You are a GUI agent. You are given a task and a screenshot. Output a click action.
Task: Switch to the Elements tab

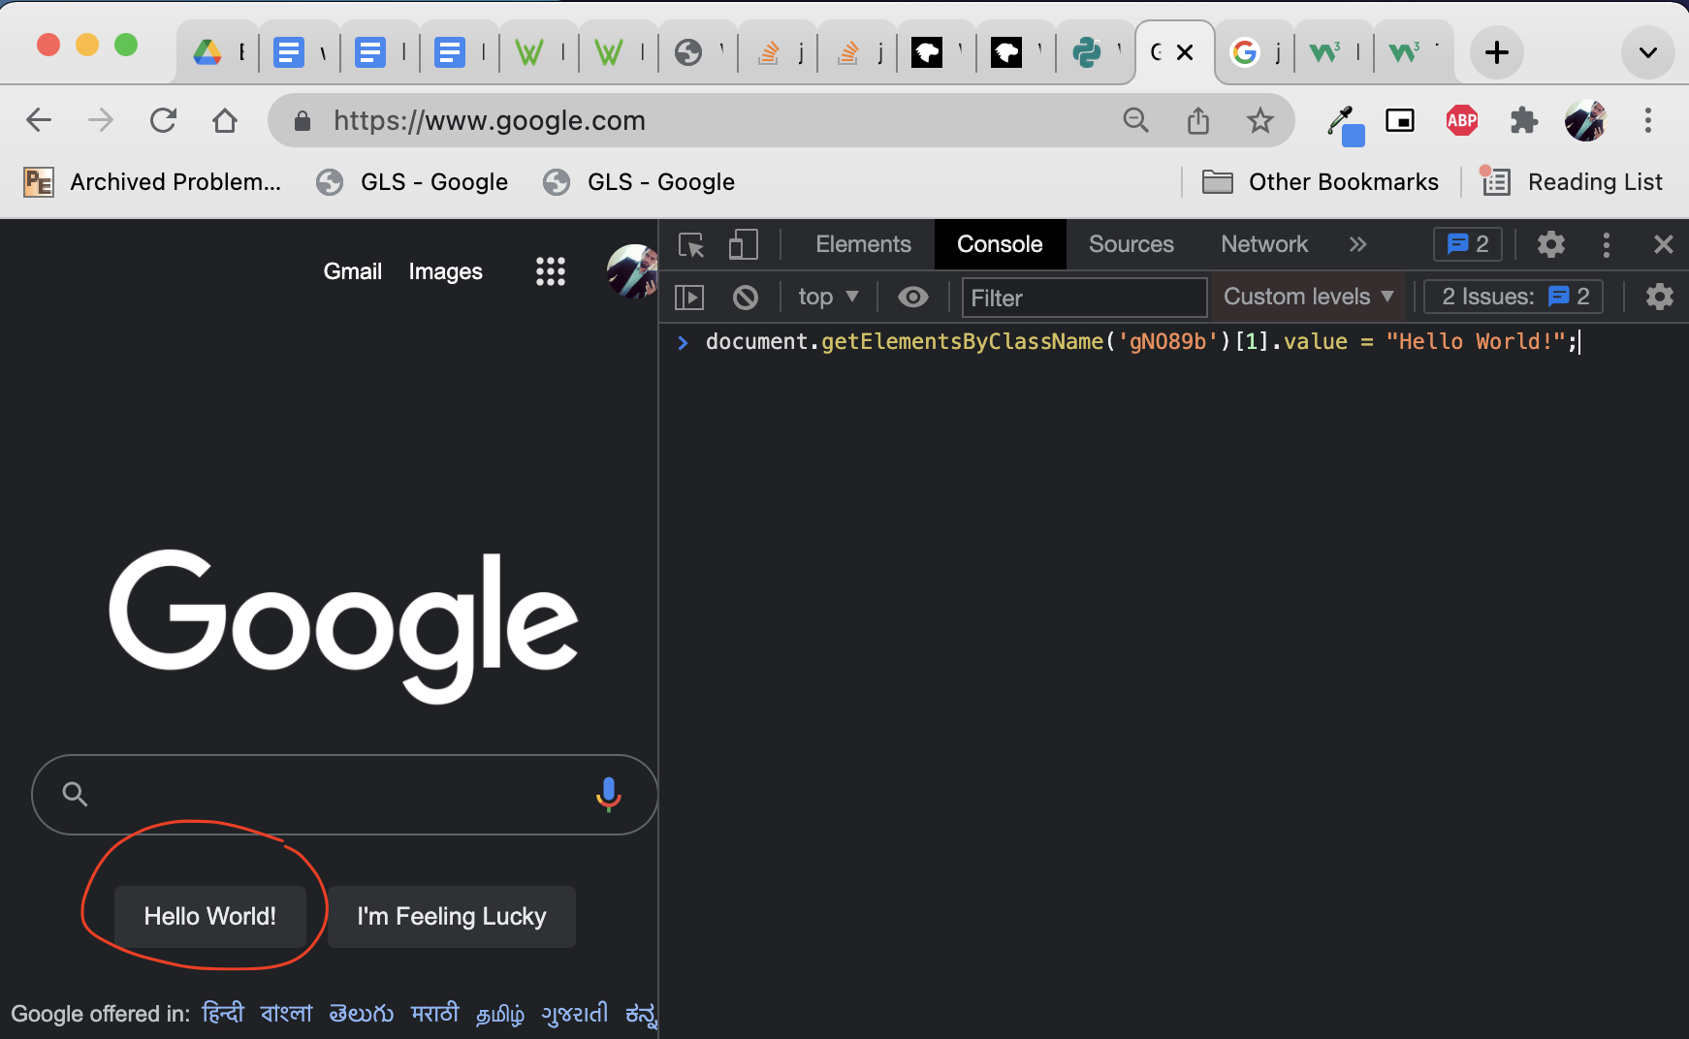coord(863,244)
